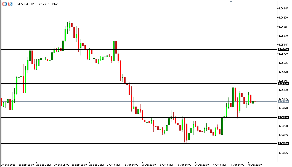
Task: Click the 2 Oct 06:00 time label
Action: [x=114, y=165]
